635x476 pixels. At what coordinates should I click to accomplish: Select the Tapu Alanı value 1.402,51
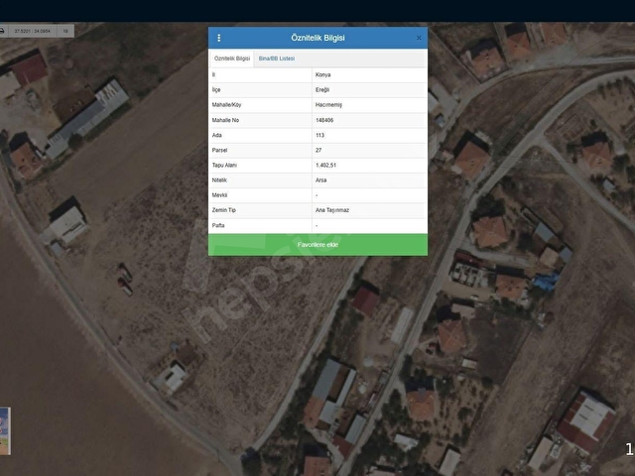(325, 166)
